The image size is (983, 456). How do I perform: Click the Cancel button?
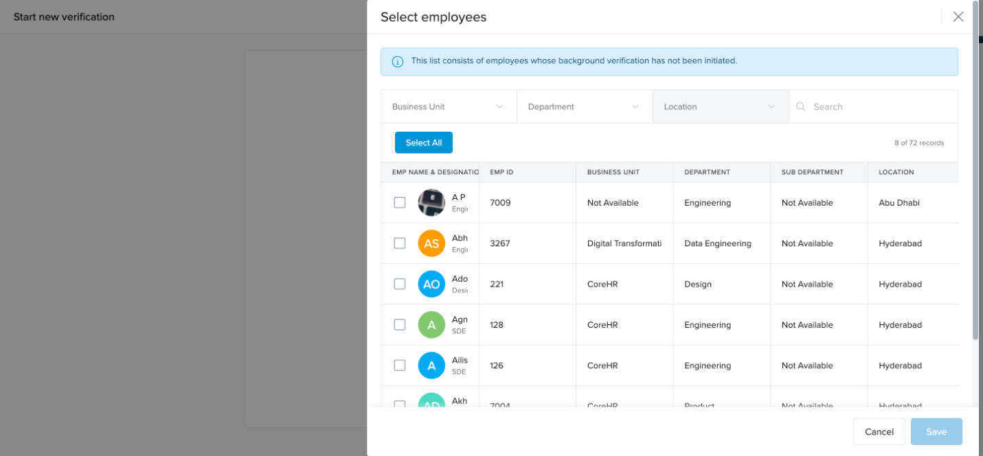point(879,432)
